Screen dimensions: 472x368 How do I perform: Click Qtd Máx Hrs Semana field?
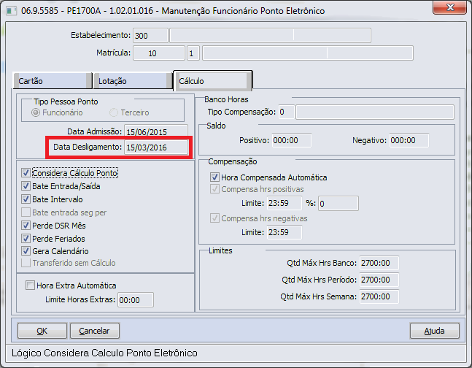[x=379, y=296]
